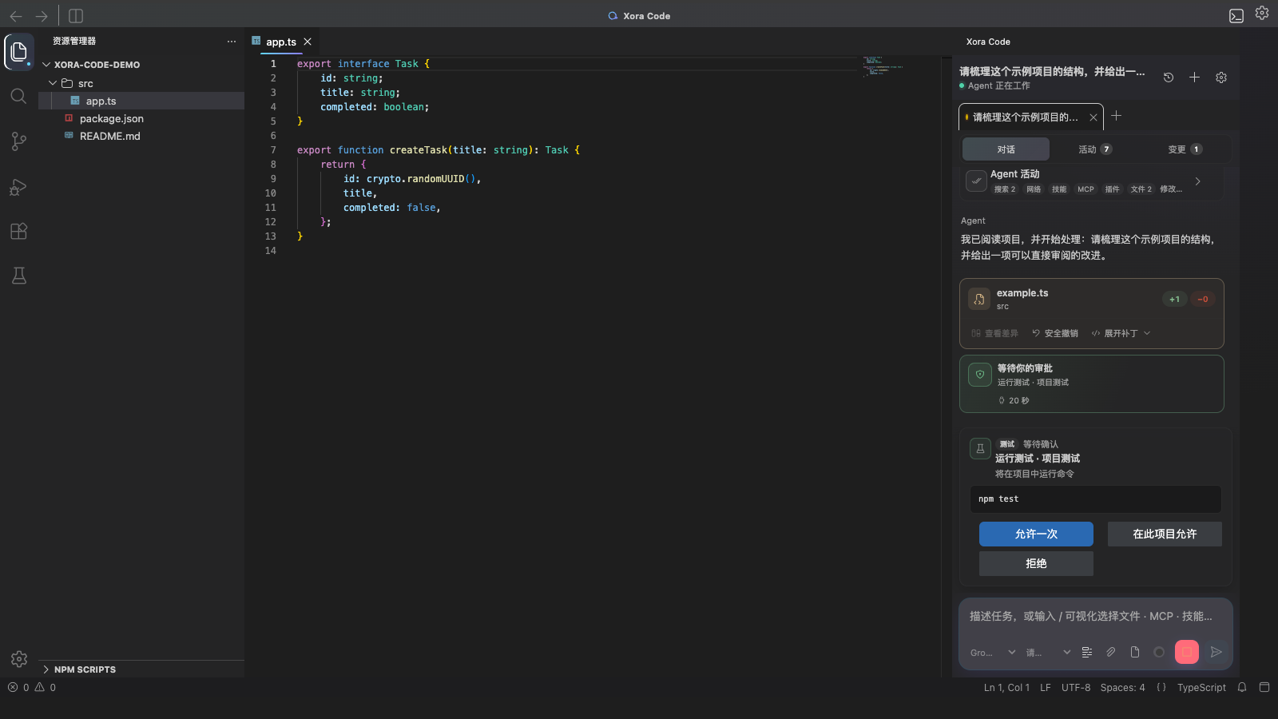Click 安全撤销 on example.ts card
Image resolution: width=1278 pixels, height=719 pixels.
pyautogui.click(x=1054, y=333)
